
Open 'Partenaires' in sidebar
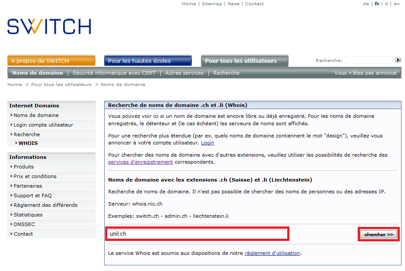51,186
